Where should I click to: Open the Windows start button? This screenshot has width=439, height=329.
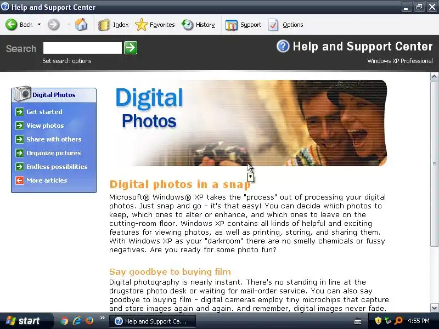point(26,321)
